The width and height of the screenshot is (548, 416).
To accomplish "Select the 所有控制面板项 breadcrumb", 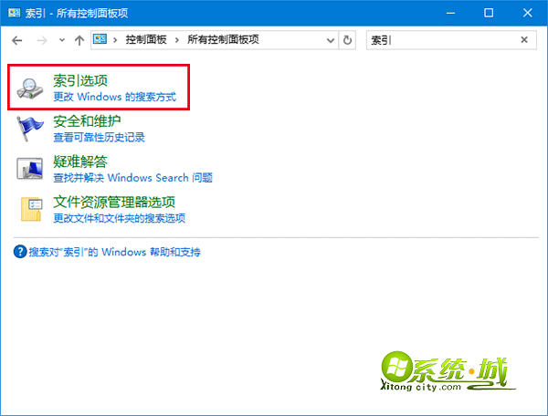I will point(222,40).
